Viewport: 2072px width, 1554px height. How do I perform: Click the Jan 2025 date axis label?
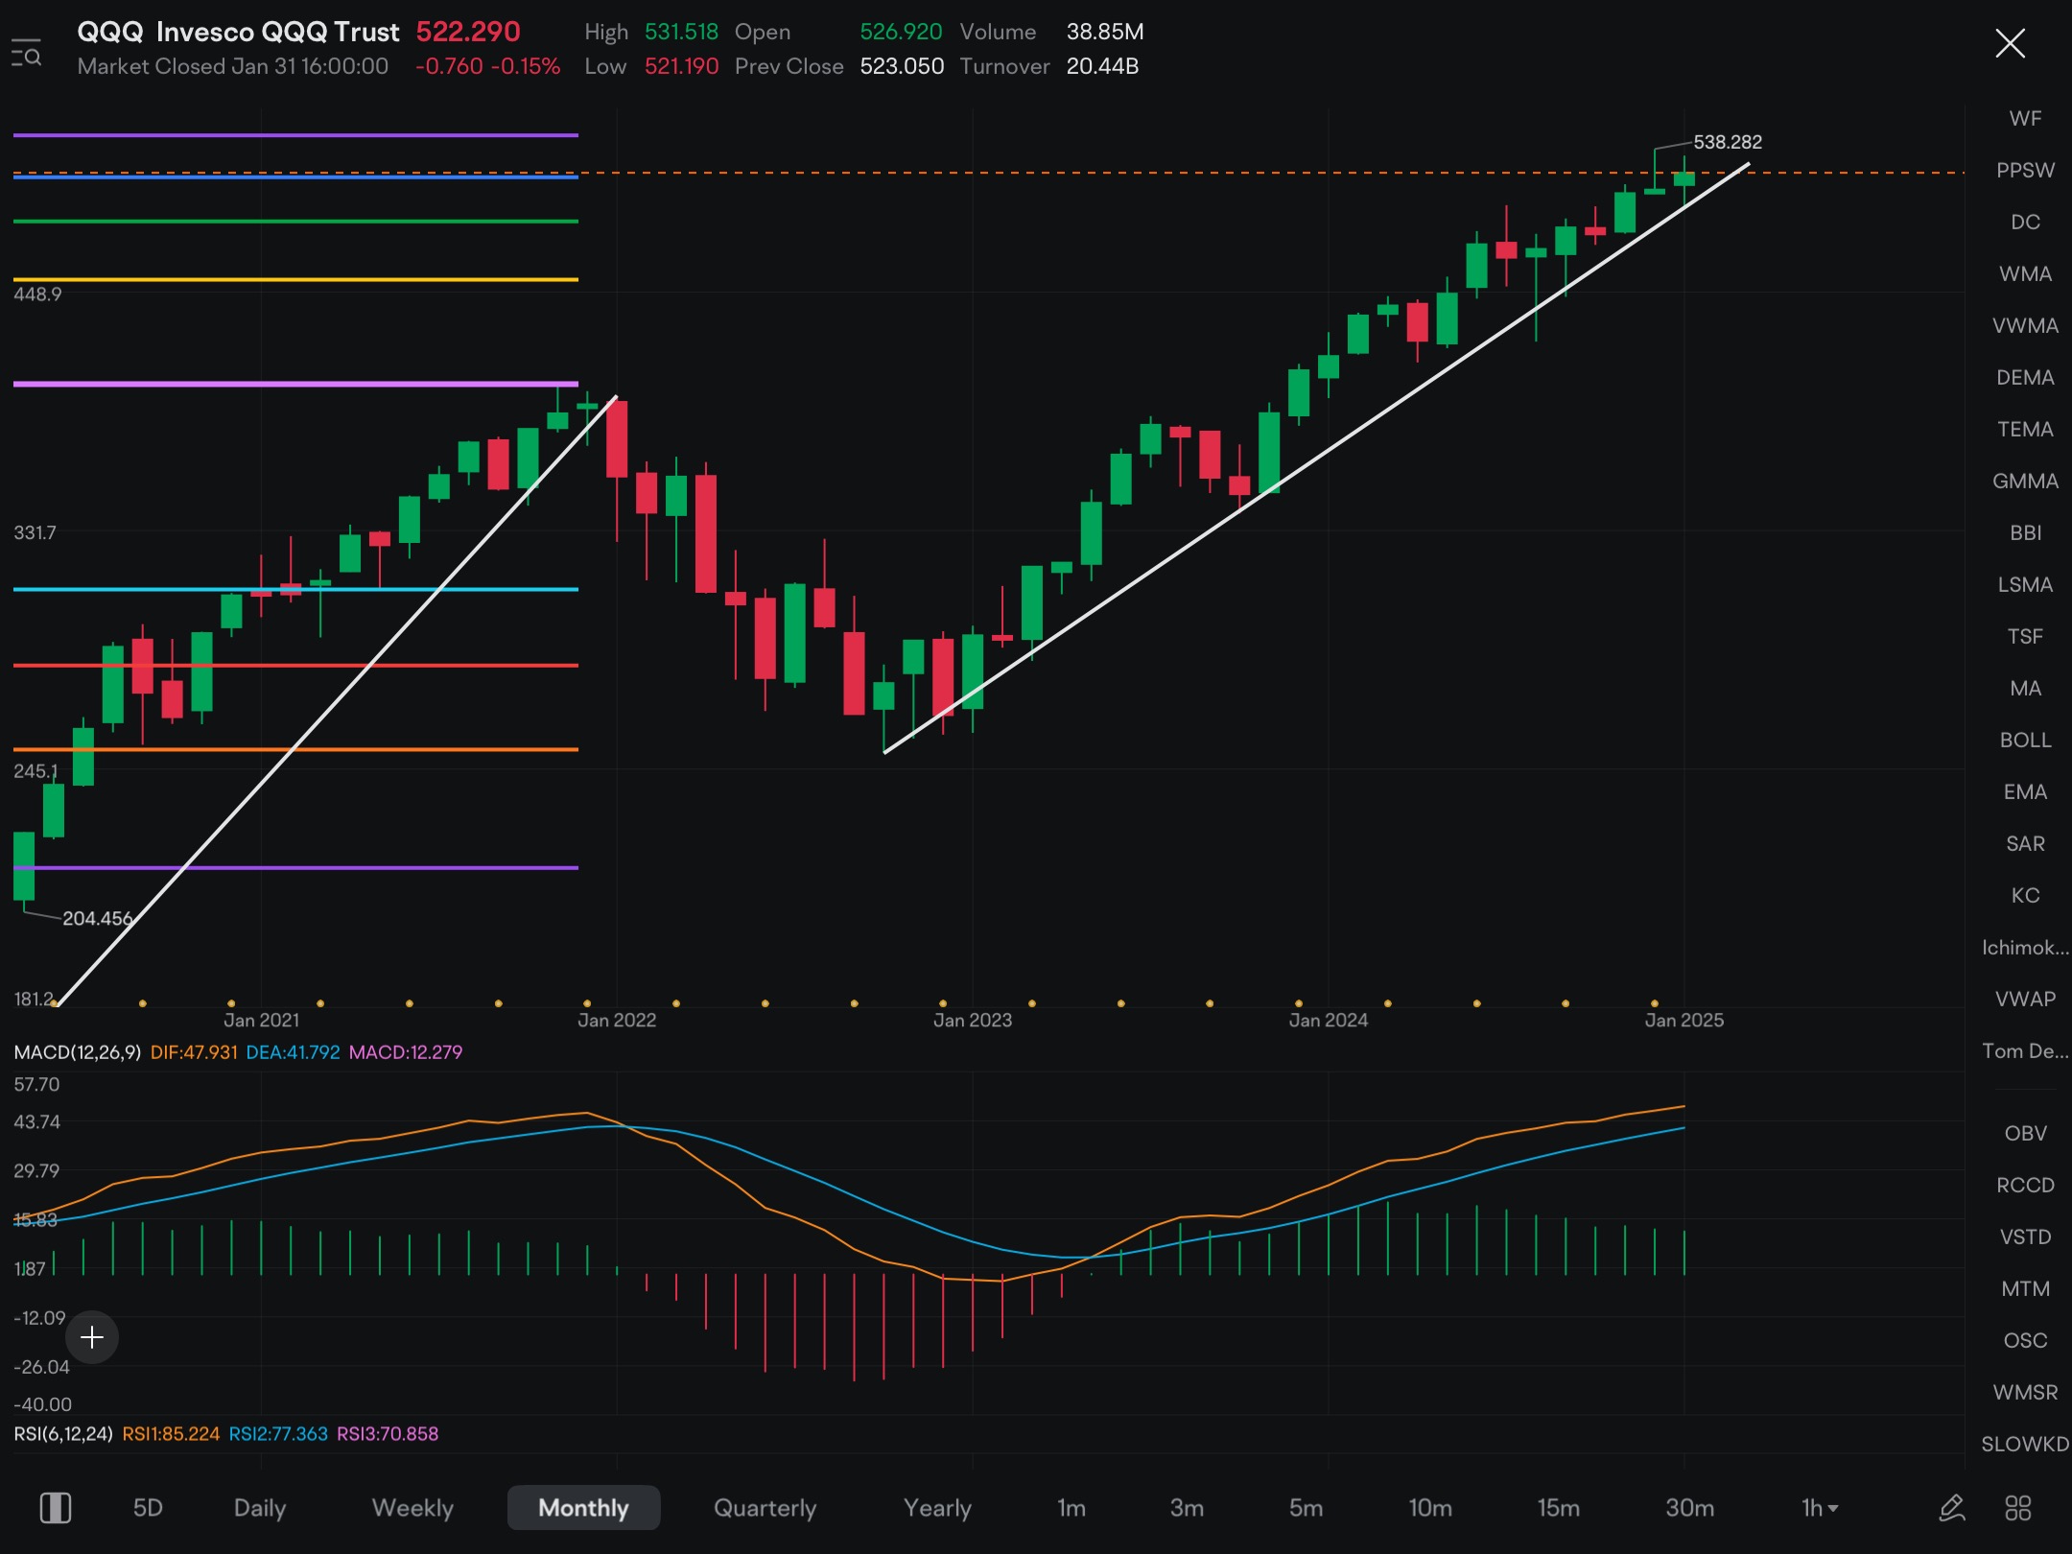tap(1684, 1020)
